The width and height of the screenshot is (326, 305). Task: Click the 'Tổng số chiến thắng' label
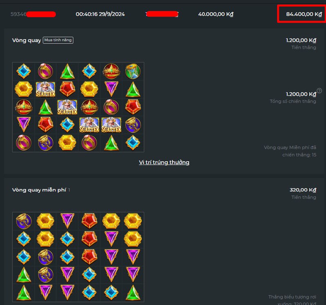click(293, 101)
